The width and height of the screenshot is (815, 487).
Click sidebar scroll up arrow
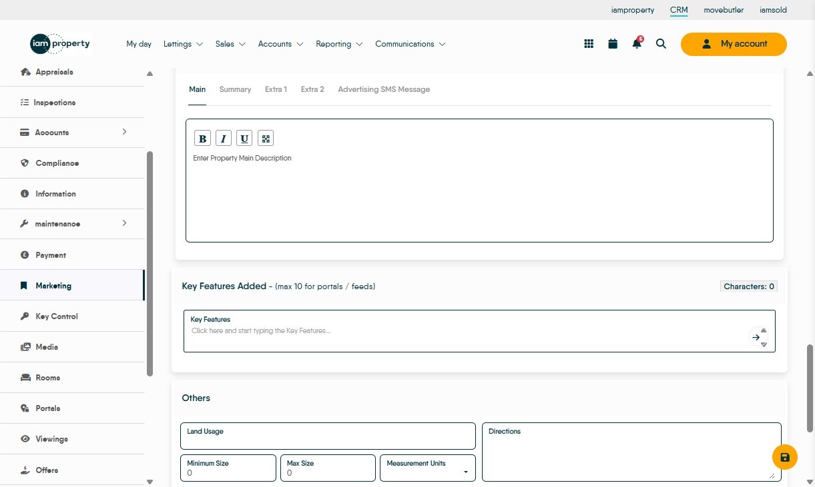click(x=150, y=73)
